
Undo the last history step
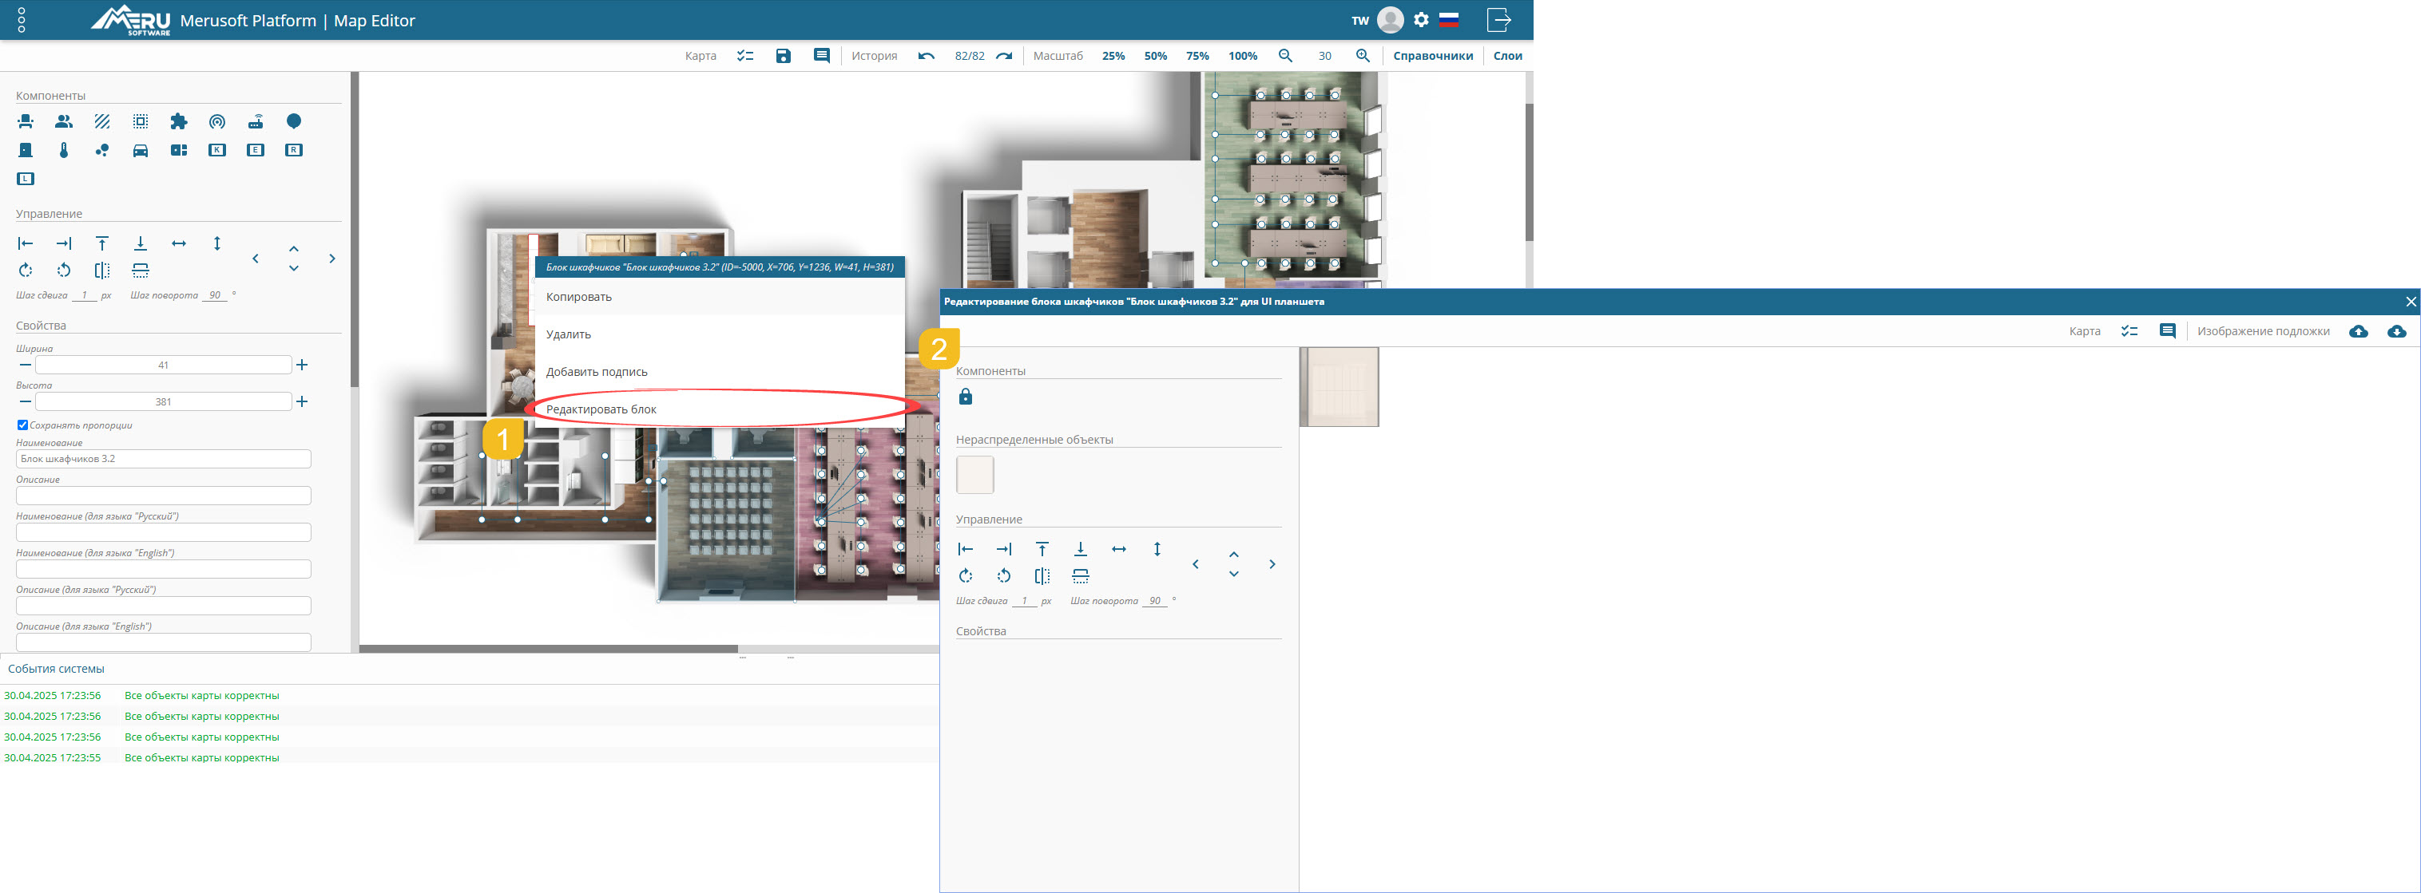926,57
